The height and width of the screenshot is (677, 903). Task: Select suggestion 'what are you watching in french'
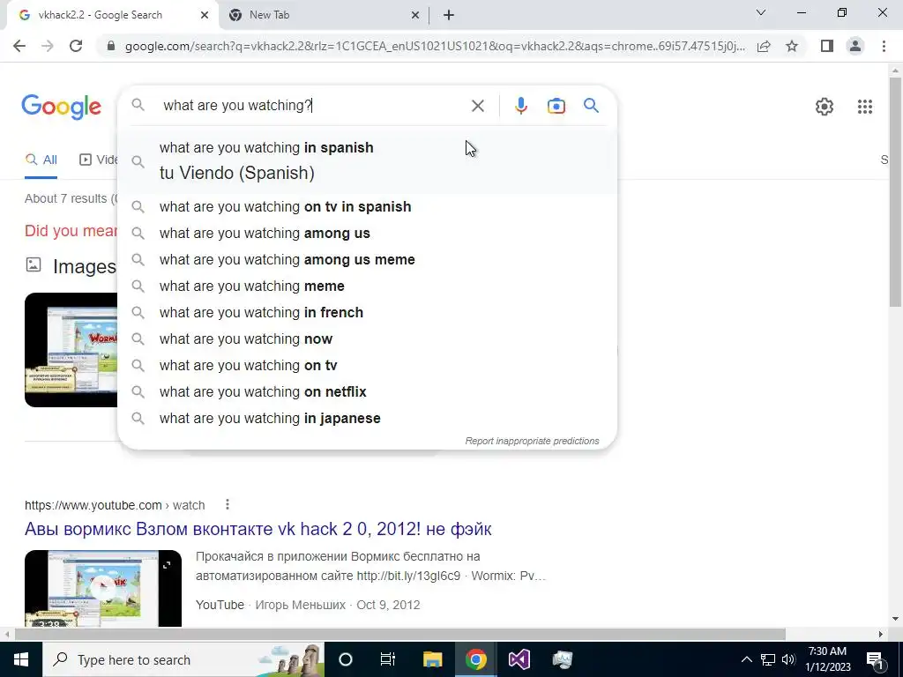pyautogui.click(x=367, y=313)
